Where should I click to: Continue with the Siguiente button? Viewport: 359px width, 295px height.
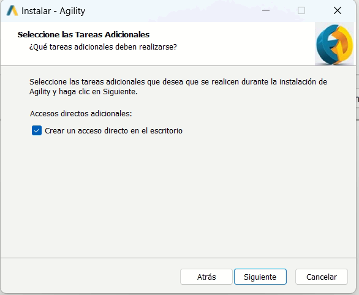[260, 277]
